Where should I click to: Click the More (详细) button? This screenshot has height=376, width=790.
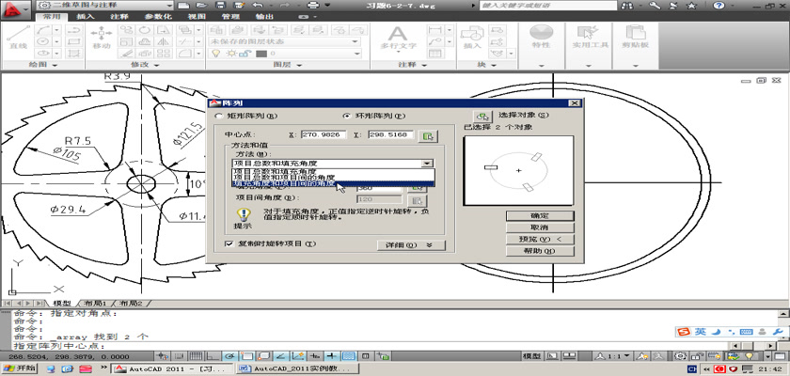point(411,245)
